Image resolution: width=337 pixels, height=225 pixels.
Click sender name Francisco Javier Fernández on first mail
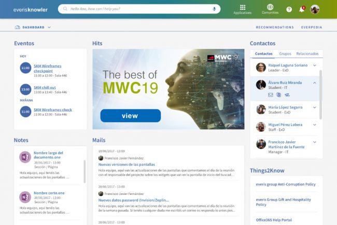pyautogui.click(x=124, y=158)
